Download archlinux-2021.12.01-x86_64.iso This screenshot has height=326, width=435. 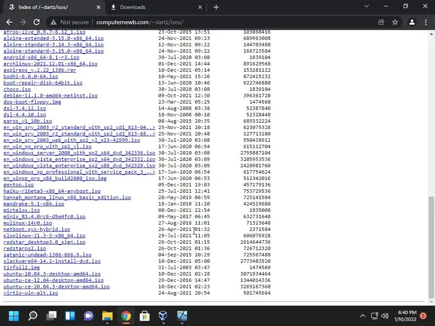point(51,64)
